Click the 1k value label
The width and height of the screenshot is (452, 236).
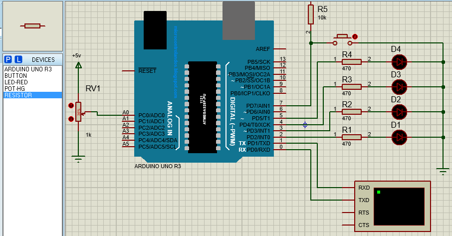(88, 135)
